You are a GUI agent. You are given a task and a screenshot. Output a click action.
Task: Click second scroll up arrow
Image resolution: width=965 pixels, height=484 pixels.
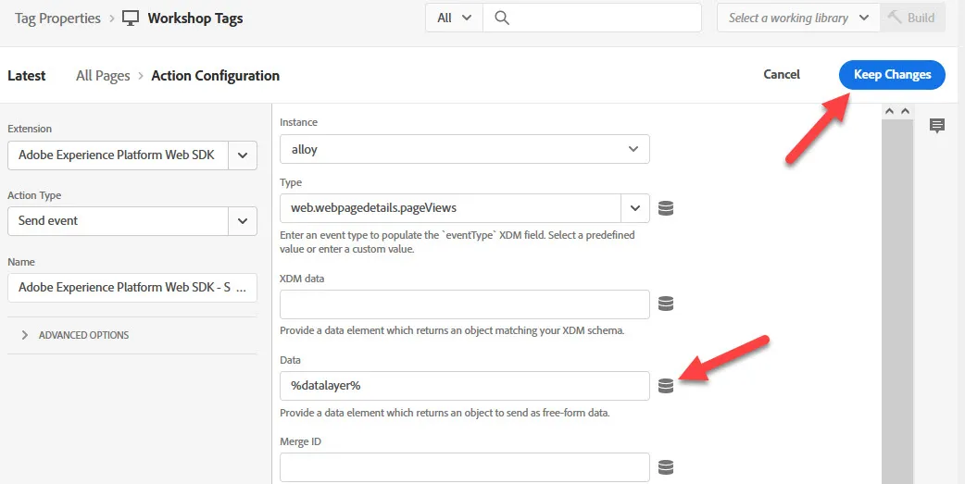(905, 111)
